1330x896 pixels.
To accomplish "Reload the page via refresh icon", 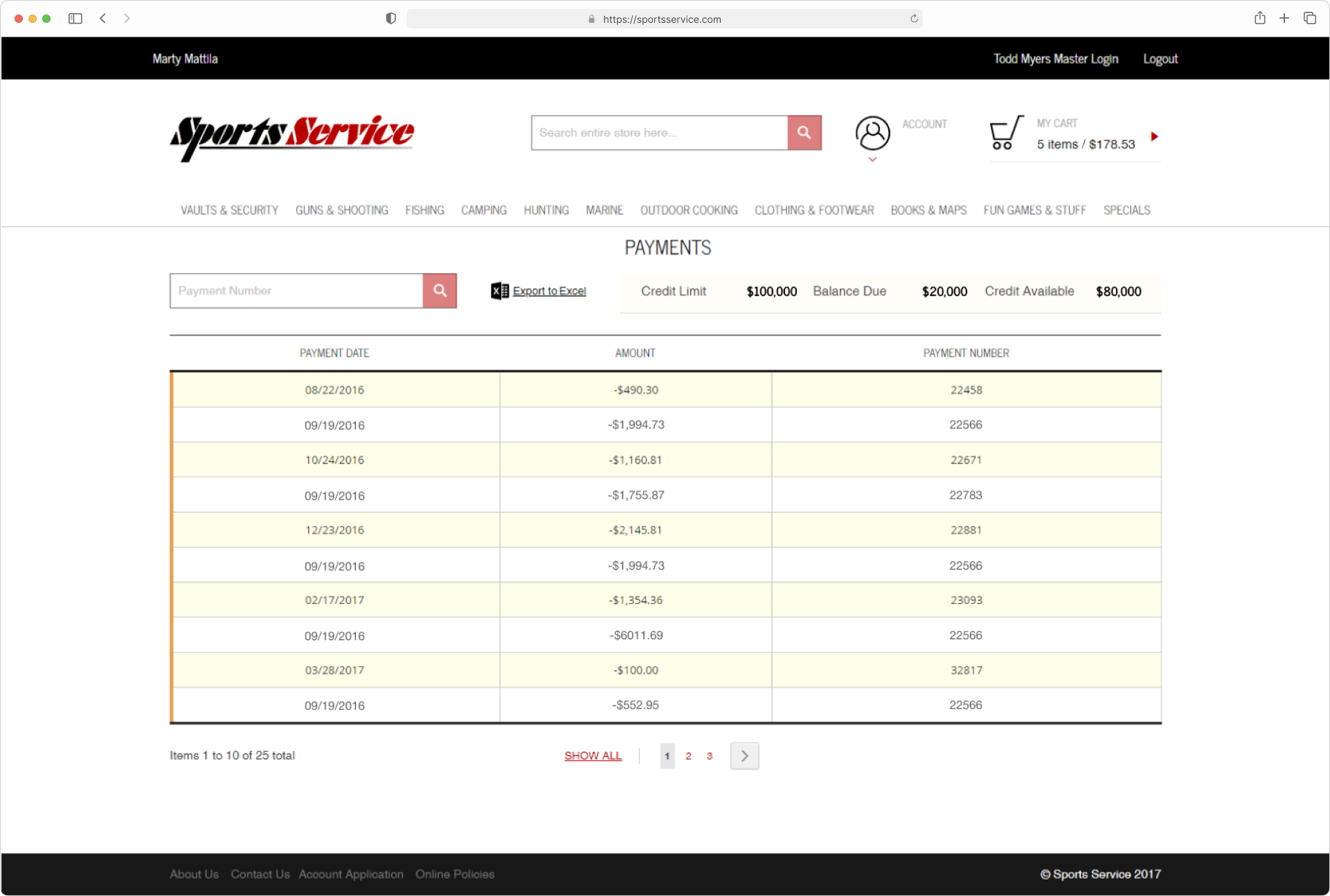I will (914, 19).
